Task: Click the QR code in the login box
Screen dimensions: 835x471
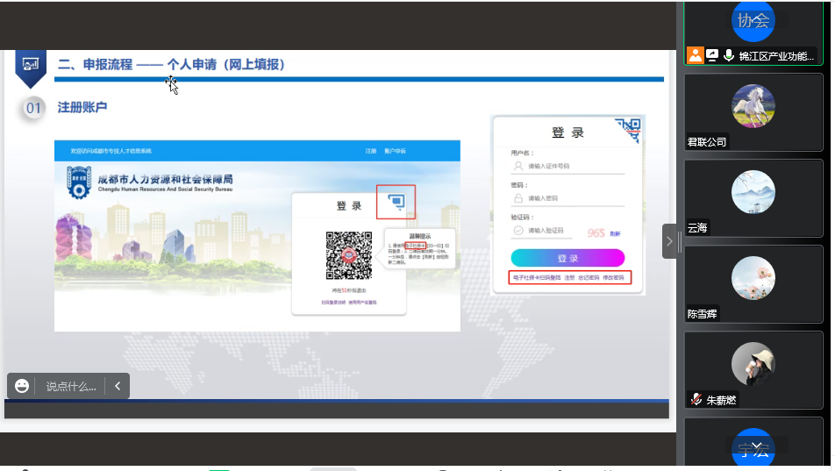Action: point(349,255)
